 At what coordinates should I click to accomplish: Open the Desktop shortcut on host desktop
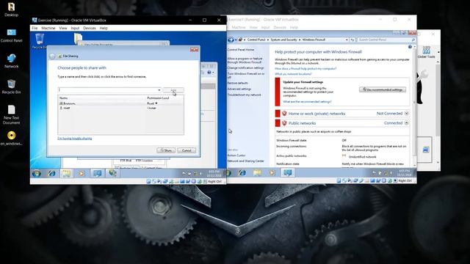point(12,10)
